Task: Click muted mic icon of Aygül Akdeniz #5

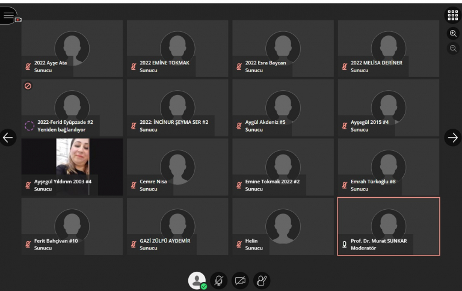Action: [239, 126]
